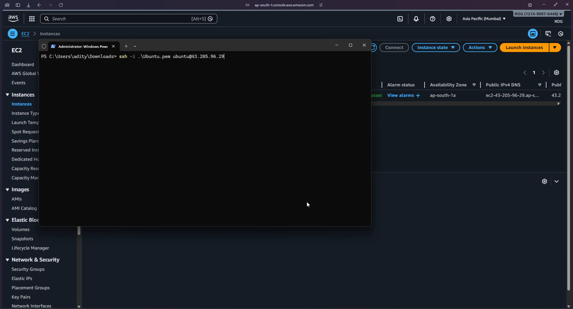Toggle the split panel view

(533, 33)
